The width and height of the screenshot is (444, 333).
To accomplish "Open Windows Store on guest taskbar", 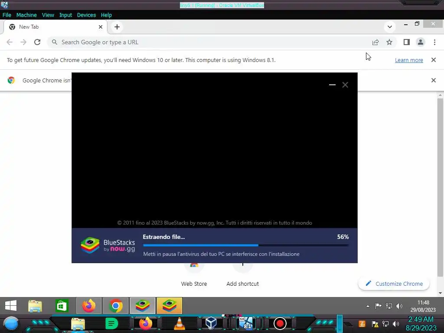I will coord(62,306).
